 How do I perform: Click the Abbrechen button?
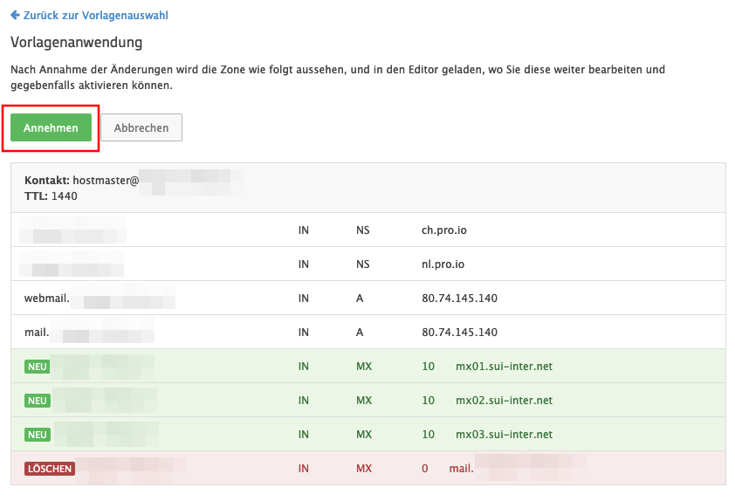pyautogui.click(x=141, y=127)
